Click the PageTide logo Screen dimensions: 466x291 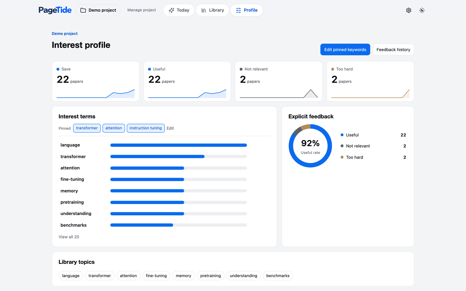(x=55, y=10)
